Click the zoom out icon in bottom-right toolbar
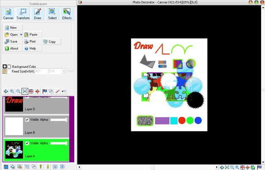265x170 pixels. click(232, 167)
